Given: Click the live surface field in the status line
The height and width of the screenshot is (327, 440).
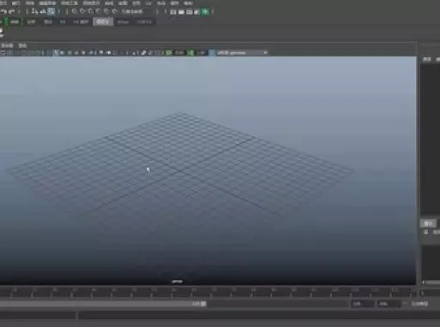Looking at the screenshot, I should pos(132,12).
